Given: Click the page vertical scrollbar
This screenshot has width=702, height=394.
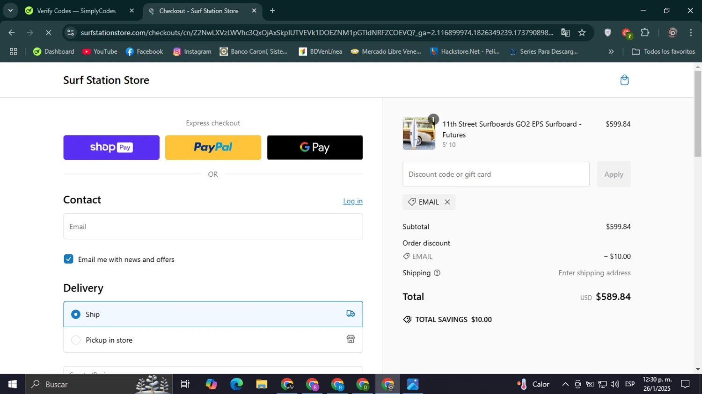Looking at the screenshot, I should [x=698, y=115].
